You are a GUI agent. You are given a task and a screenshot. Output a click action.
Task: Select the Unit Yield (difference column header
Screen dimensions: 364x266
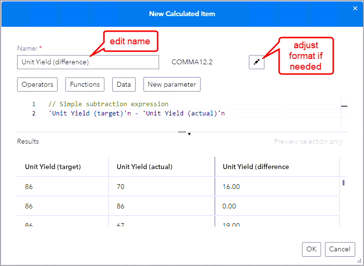click(x=256, y=167)
